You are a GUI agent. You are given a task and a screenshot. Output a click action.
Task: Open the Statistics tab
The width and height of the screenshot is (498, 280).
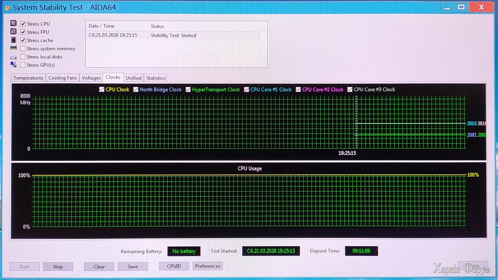pyautogui.click(x=156, y=78)
